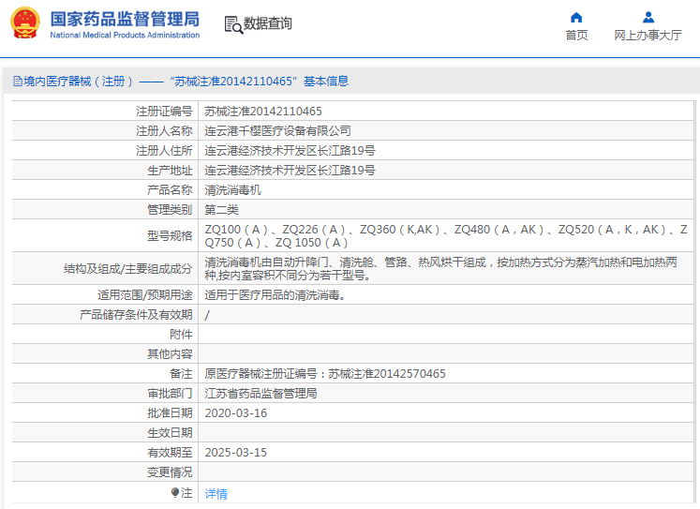
Task: Click the small document icon before 境内医疗器械
Action: (17, 82)
